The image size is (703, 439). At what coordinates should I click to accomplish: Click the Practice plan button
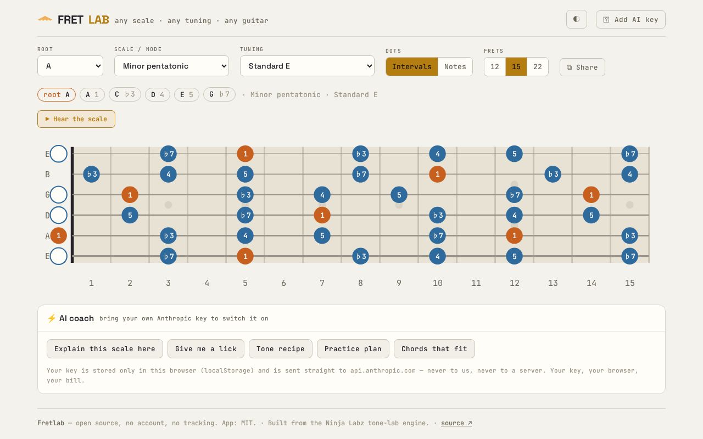click(353, 349)
